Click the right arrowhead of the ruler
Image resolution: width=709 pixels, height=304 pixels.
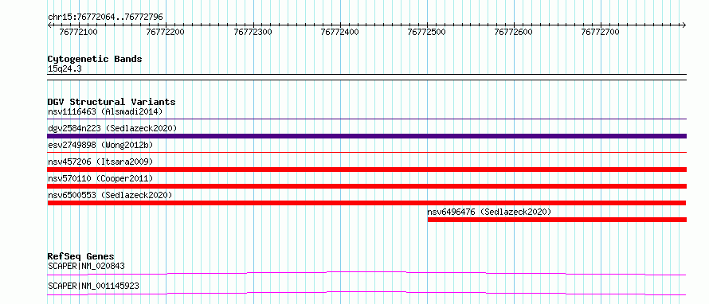684,25
